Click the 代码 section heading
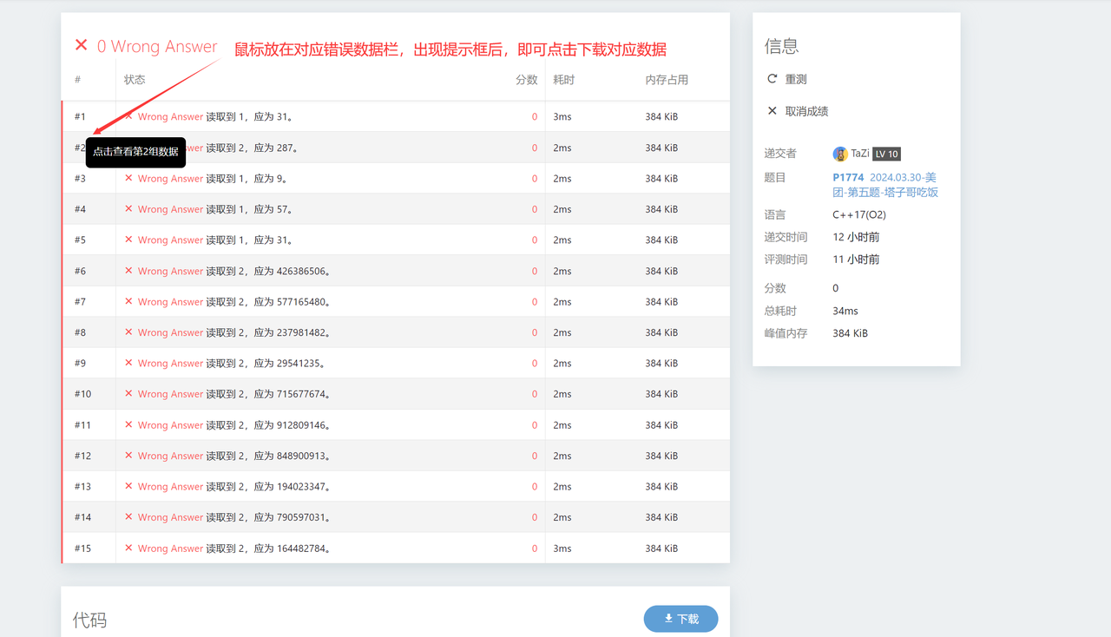This screenshot has width=1111, height=637. click(89, 620)
